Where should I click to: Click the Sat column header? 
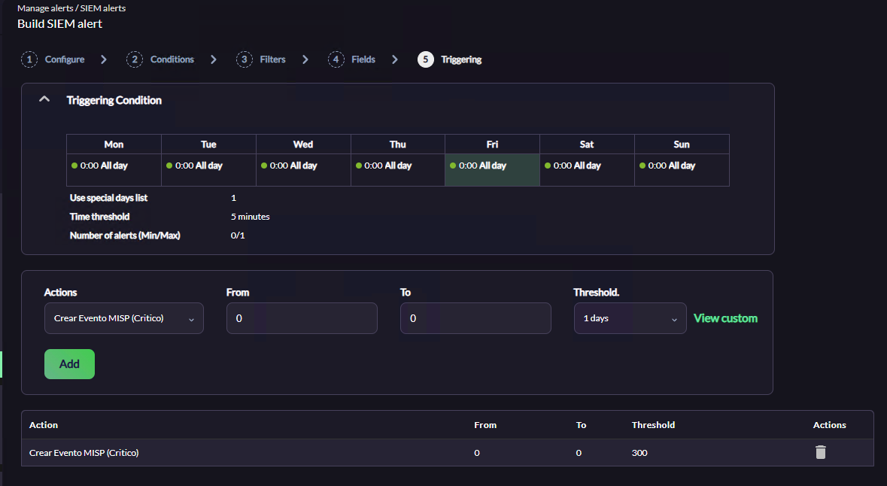[x=587, y=144]
